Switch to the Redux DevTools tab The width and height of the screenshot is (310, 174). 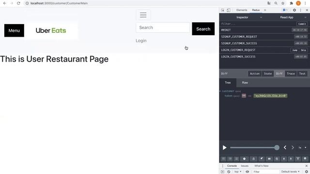tap(256, 10)
